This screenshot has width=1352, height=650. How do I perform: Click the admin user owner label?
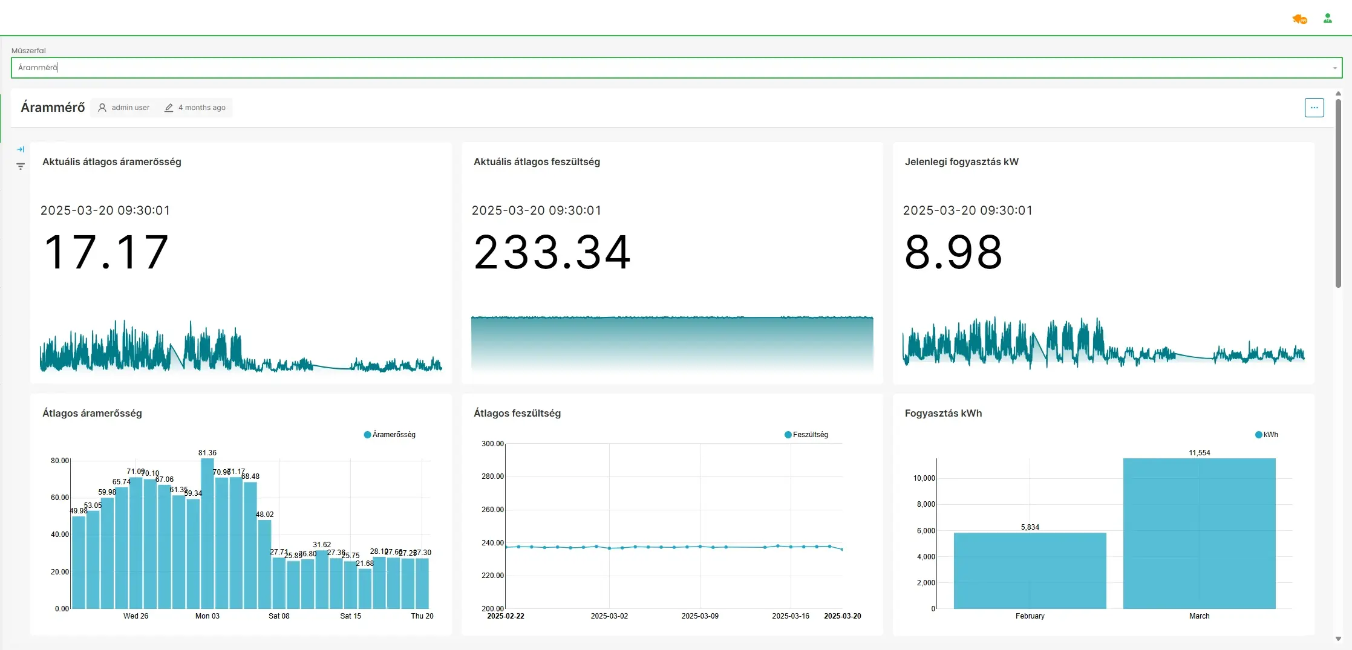(130, 108)
